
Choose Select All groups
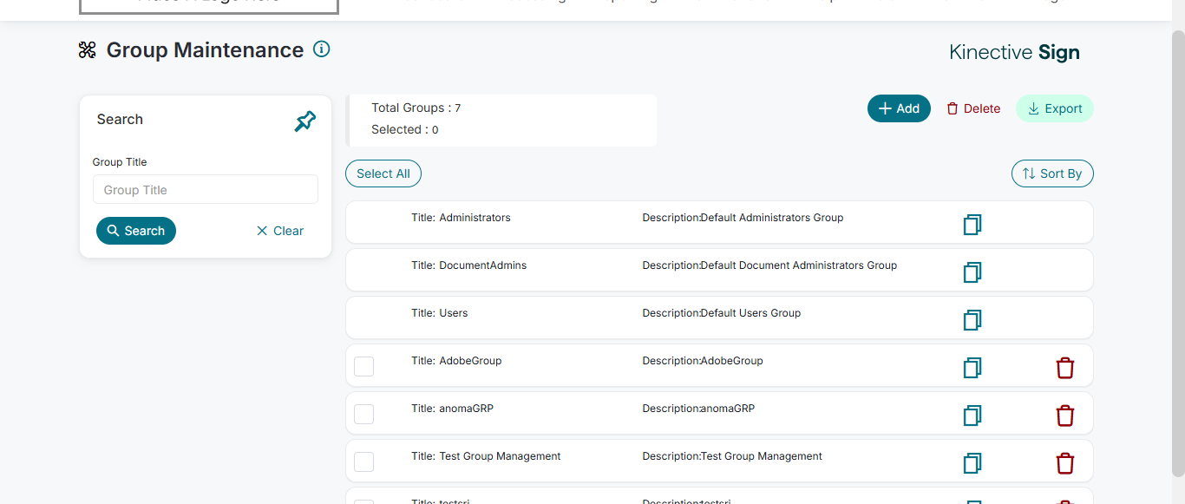tap(383, 173)
